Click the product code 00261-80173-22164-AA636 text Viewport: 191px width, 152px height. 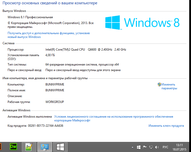(x=45, y=125)
